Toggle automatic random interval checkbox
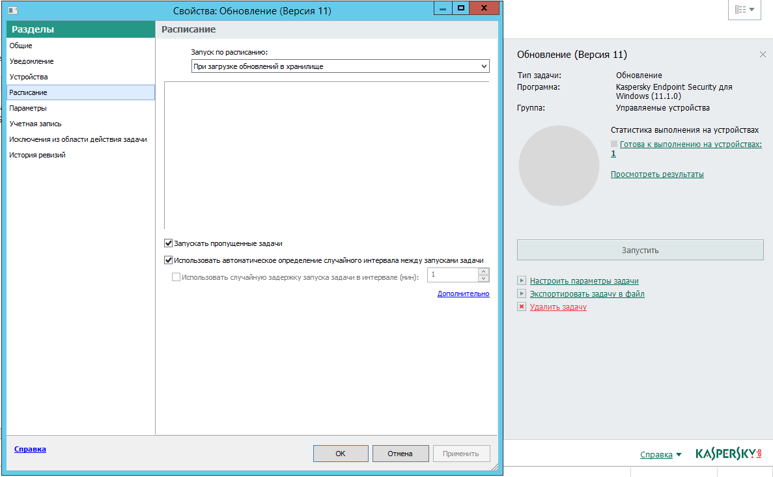Viewport: 773px width, 477px height. pos(168,260)
